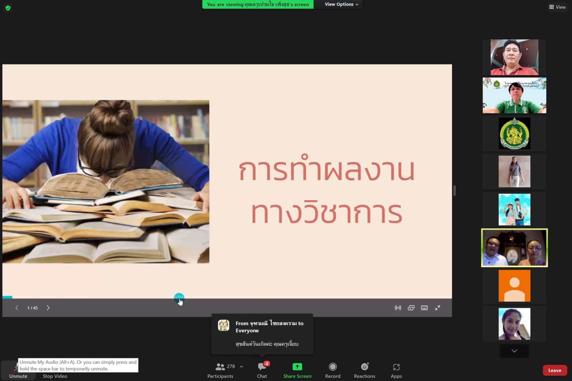This screenshot has width=572, height=381.
Task: Stop Video toggle in the toolbar
Action: pyautogui.click(x=55, y=376)
